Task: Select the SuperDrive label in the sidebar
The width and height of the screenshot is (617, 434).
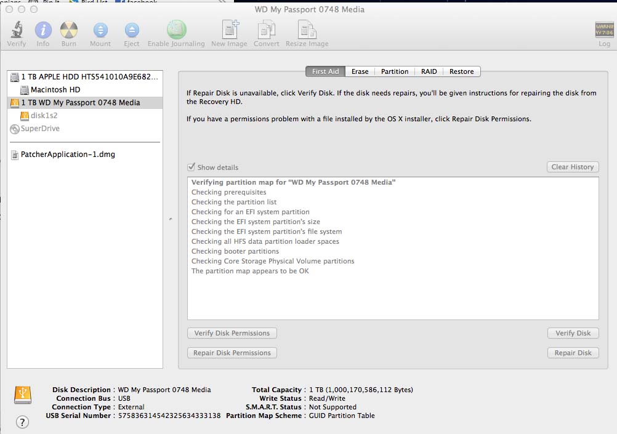Action: click(x=40, y=128)
